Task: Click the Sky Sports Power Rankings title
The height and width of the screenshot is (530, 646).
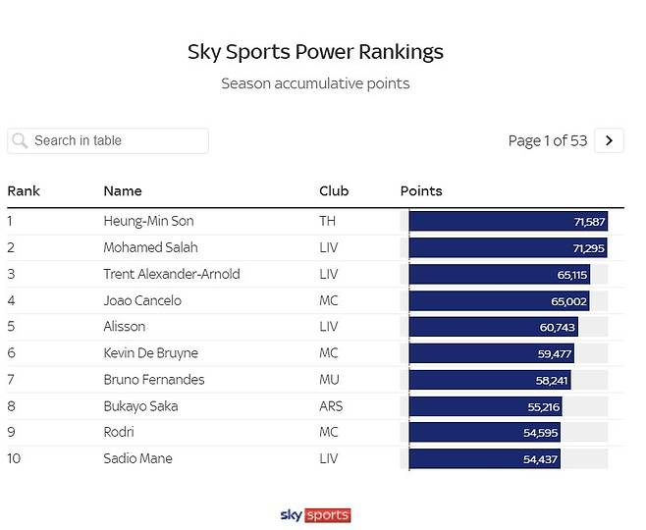Action: click(x=315, y=51)
